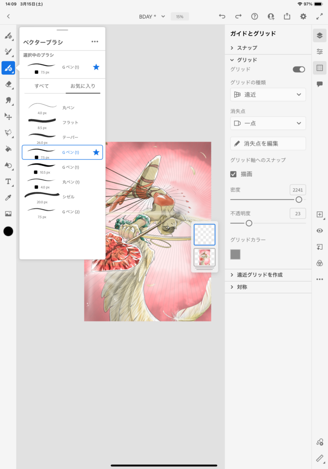Viewport: 328px width, 469px height.
Task: Open the Layers panel icon
Action: click(320, 35)
